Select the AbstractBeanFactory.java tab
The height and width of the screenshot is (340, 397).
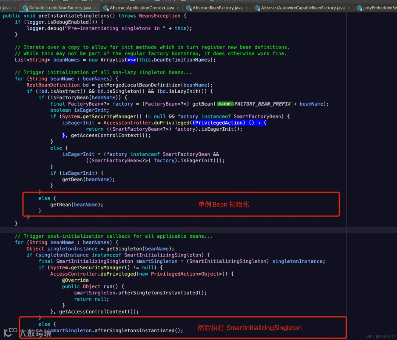pos(218,8)
